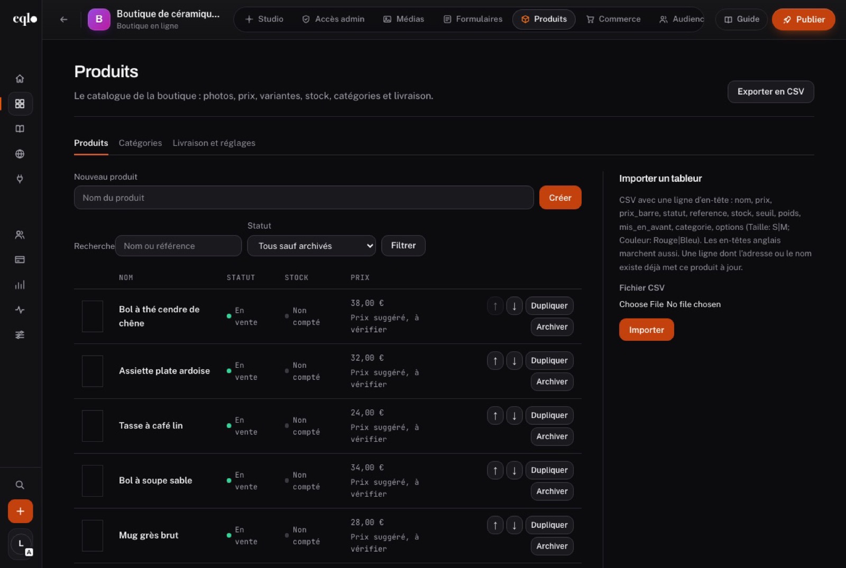Click Exporter en CSV button
Viewport: 846px width, 568px height.
click(770, 92)
